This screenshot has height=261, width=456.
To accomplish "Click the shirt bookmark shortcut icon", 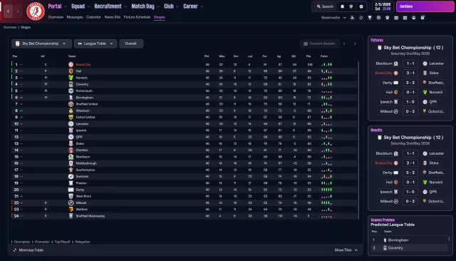I will pos(387,17).
